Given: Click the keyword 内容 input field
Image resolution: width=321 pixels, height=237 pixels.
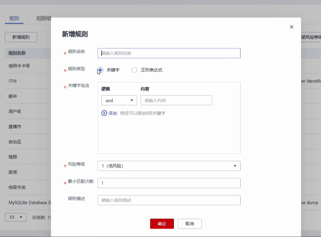Looking at the screenshot, I should (x=176, y=100).
